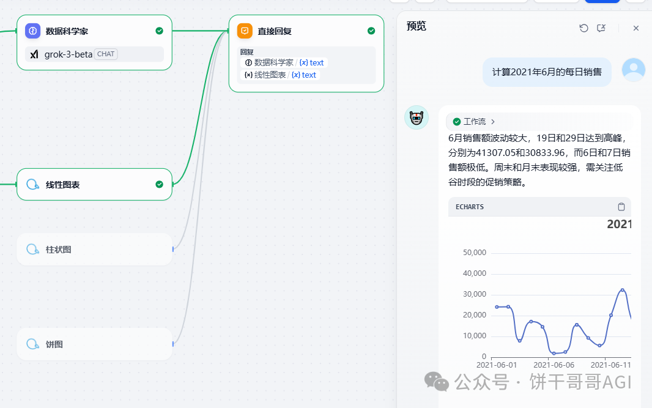Click the grok-3-beta model name
Viewport: 652px width, 408px height.
(68, 54)
